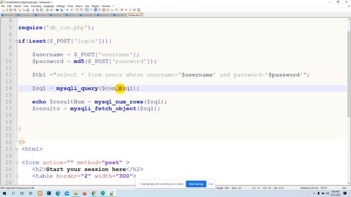Open Photoshop from the taskbar
Image resolution: width=351 pixels, height=197 pixels.
pyautogui.click(x=49, y=193)
